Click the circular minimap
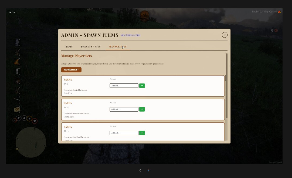The height and width of the screenshot is (178, 292). point(31,142)
